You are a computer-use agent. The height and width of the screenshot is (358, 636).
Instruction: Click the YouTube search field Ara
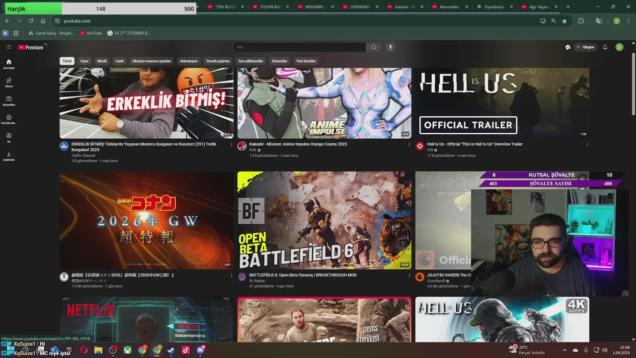tap(299, 47)
